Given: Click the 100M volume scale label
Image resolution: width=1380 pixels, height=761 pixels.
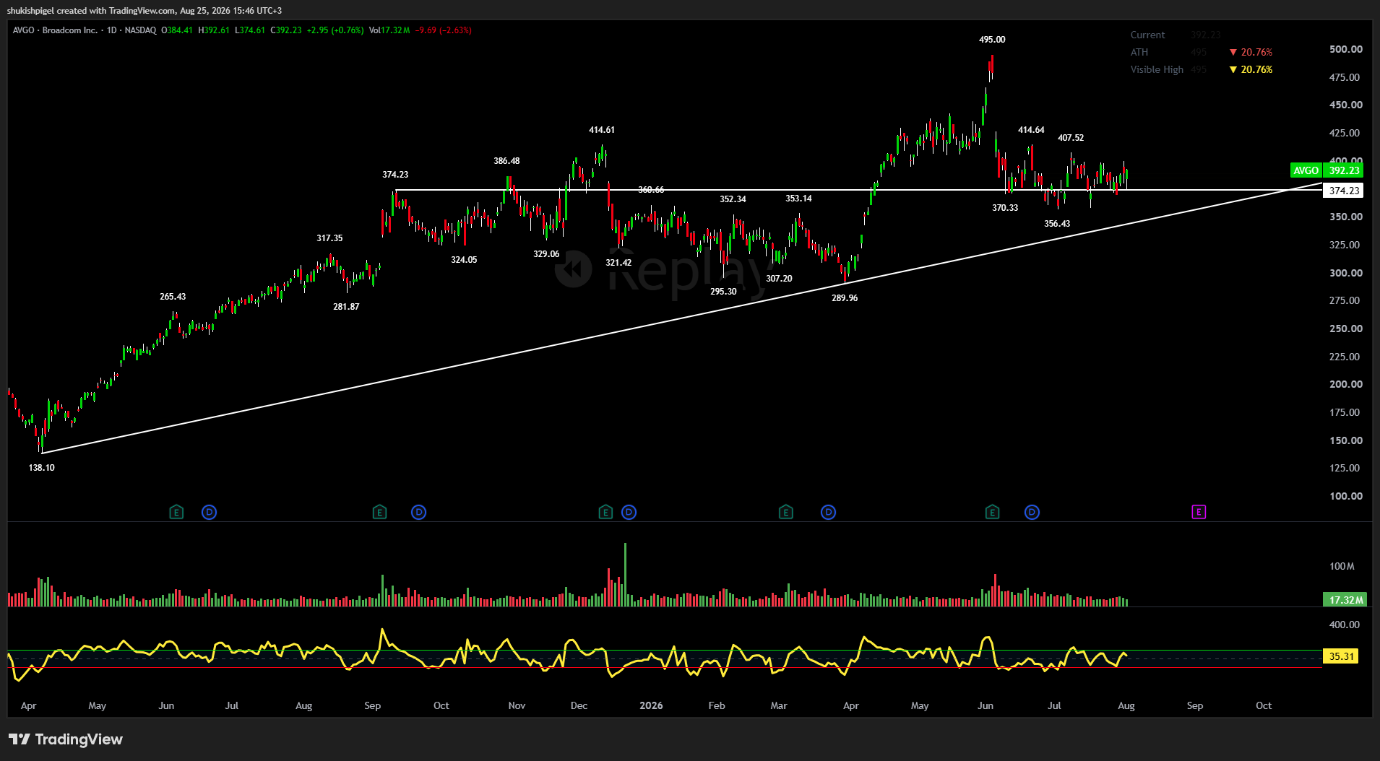Looking at the screenshot, I should pyautogui.click(x=1342, y=566).
